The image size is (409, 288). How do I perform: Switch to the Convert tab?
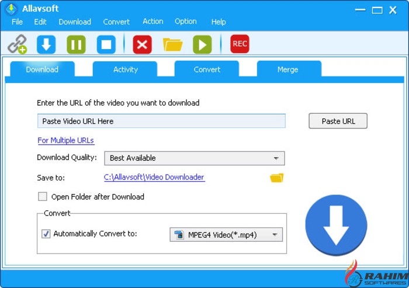point(207,69)
